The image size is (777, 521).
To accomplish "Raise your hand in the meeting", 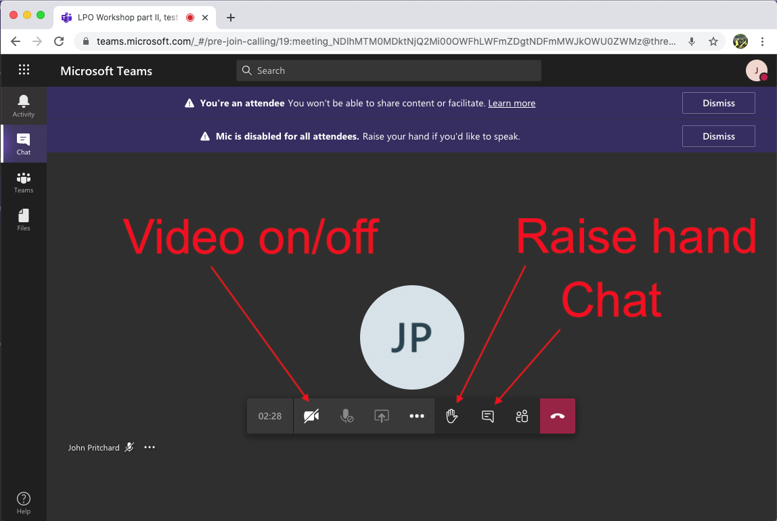I will (x=452, y=416).
